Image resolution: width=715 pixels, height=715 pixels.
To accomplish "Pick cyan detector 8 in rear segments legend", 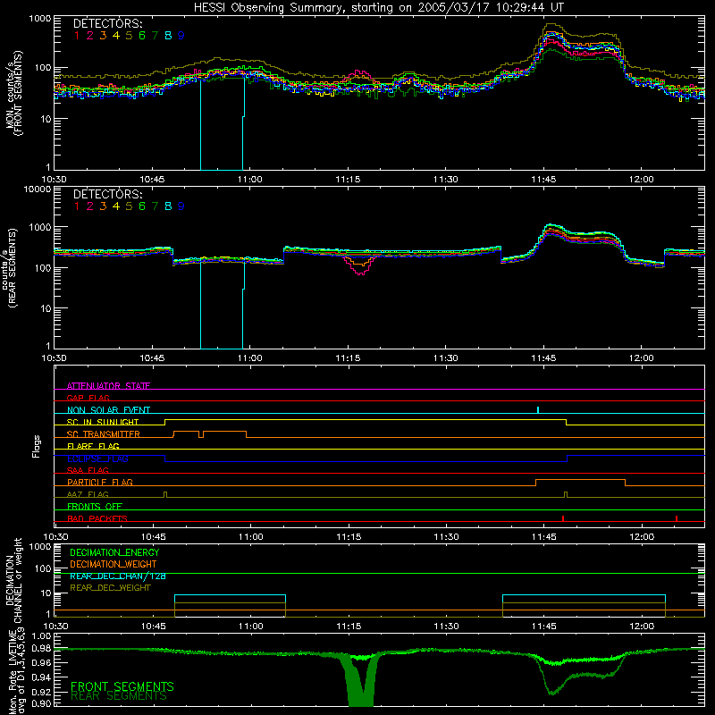I will pos(168,206).
